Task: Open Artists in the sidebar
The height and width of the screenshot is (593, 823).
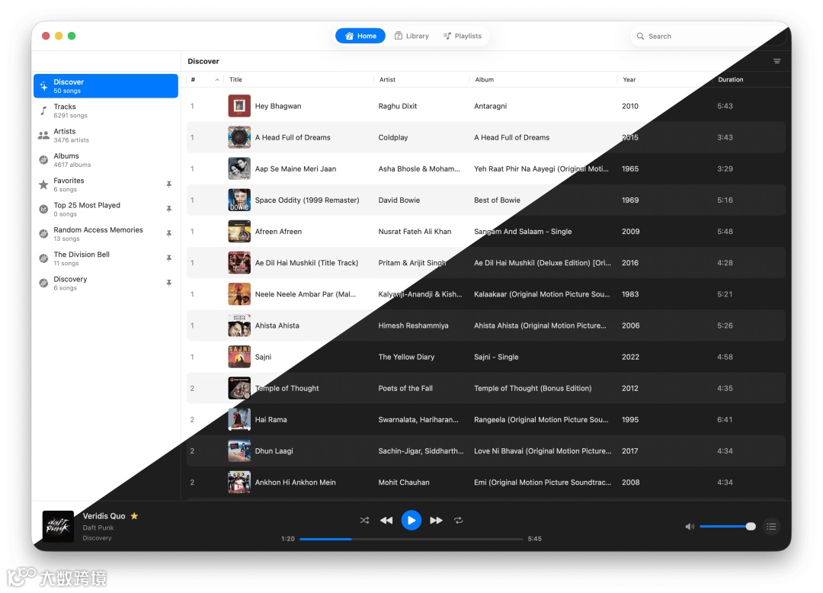Action: pos(105,135)
